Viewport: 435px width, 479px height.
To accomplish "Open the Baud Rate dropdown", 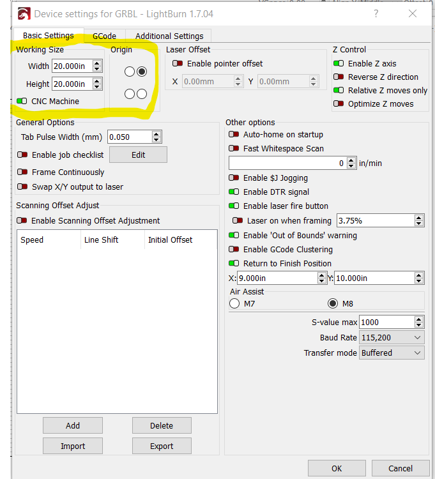I will tap(392, 338).
